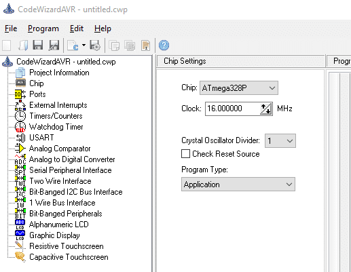Screen dimensions: 351x272
Task: Select Timers/Counters tree entry
Action: tap(56, 116)
